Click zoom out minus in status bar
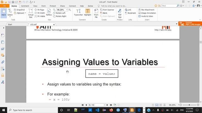The height and width of the screenshot is (113, 202). [181, 105]
